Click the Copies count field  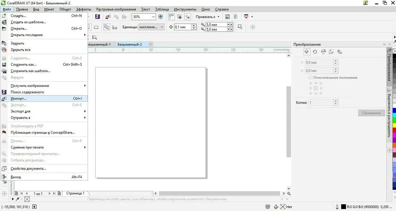click(321, 102)
